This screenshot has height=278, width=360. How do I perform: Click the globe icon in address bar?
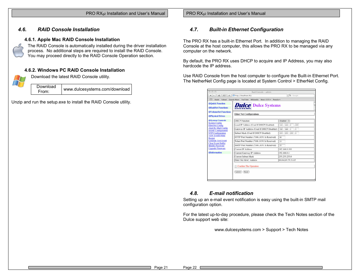coord(234,96)
